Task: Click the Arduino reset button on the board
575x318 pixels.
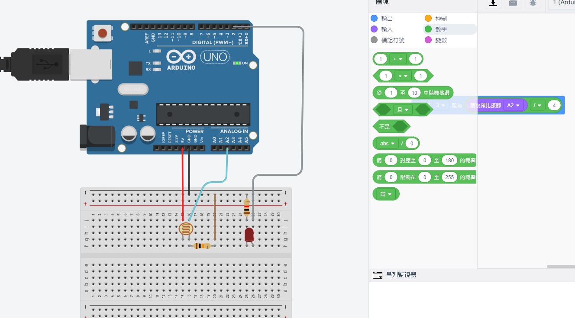Action: point(103,33)
